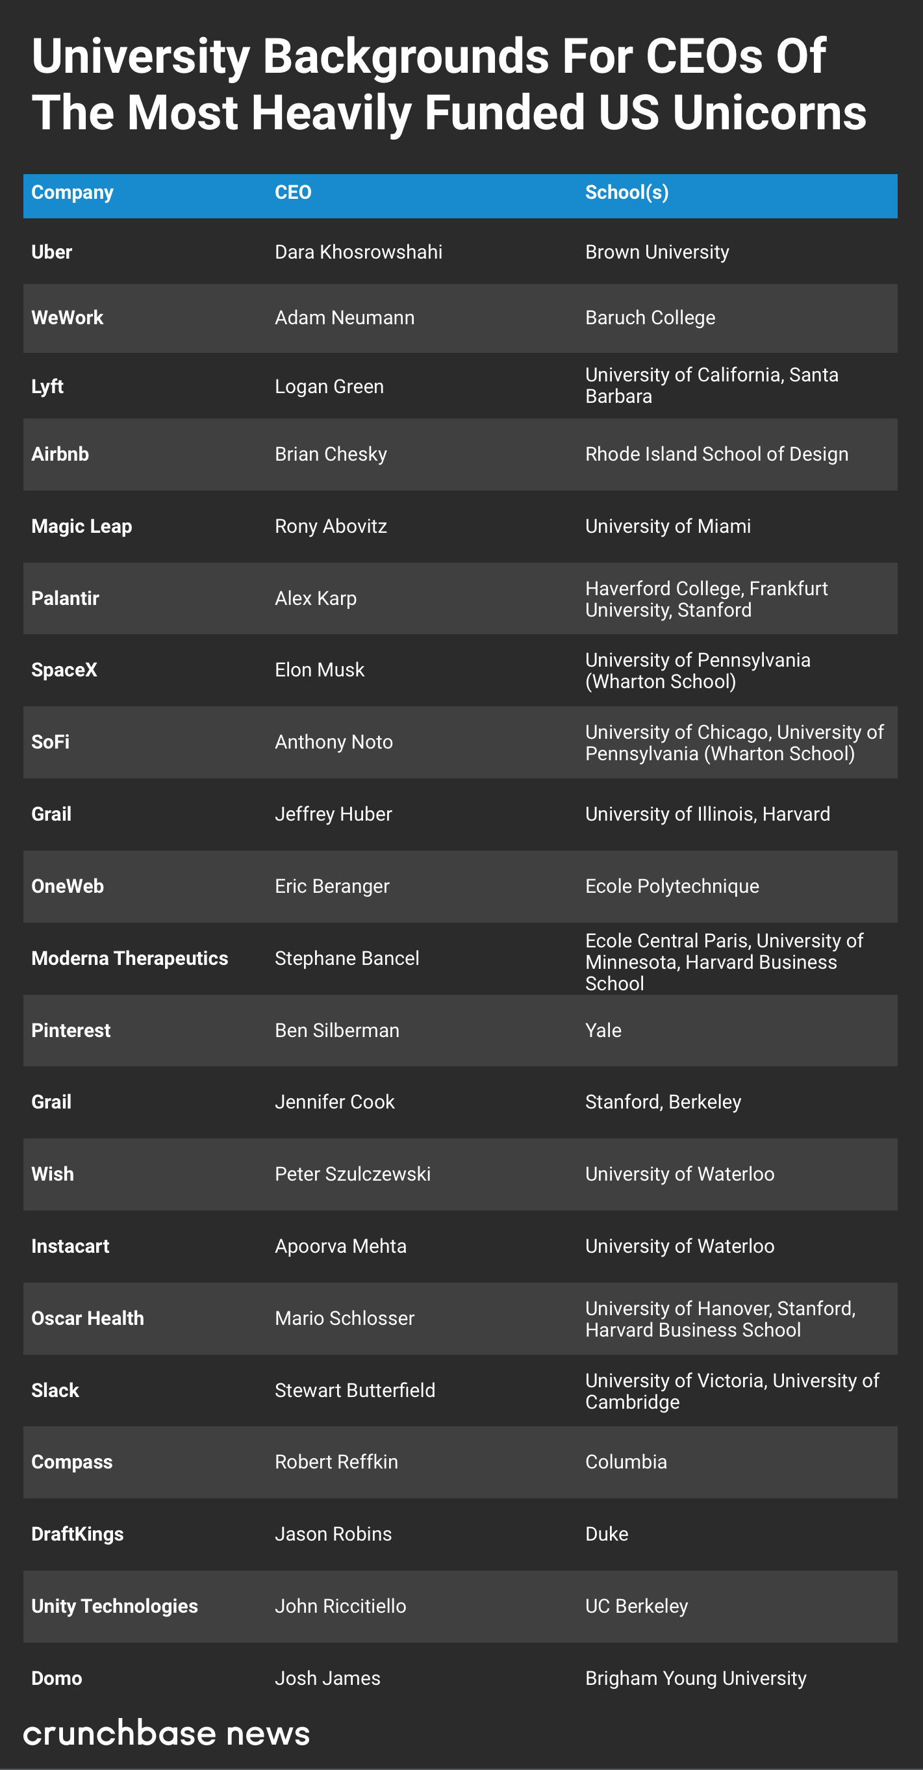Select Elon Musk's name
923x1770 pixels.
[x=320, y=670]
